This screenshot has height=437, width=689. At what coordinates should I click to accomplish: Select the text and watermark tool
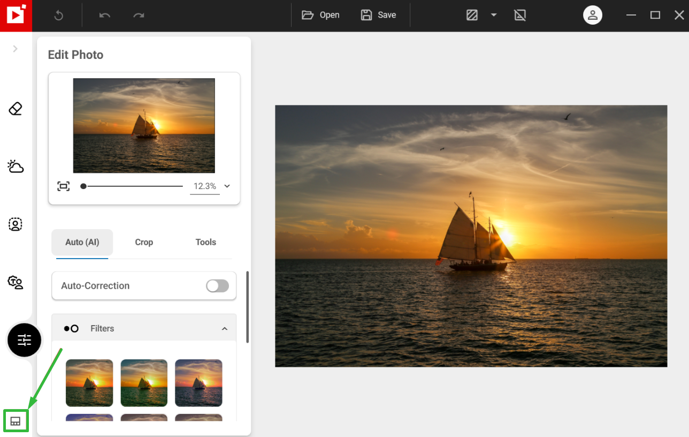[x=16, y=282]
